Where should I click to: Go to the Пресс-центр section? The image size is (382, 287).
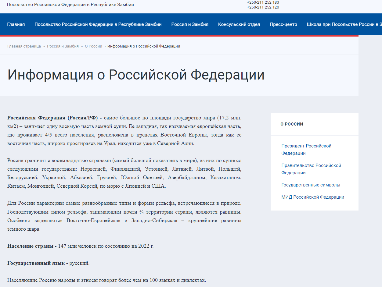pos(283,24)
